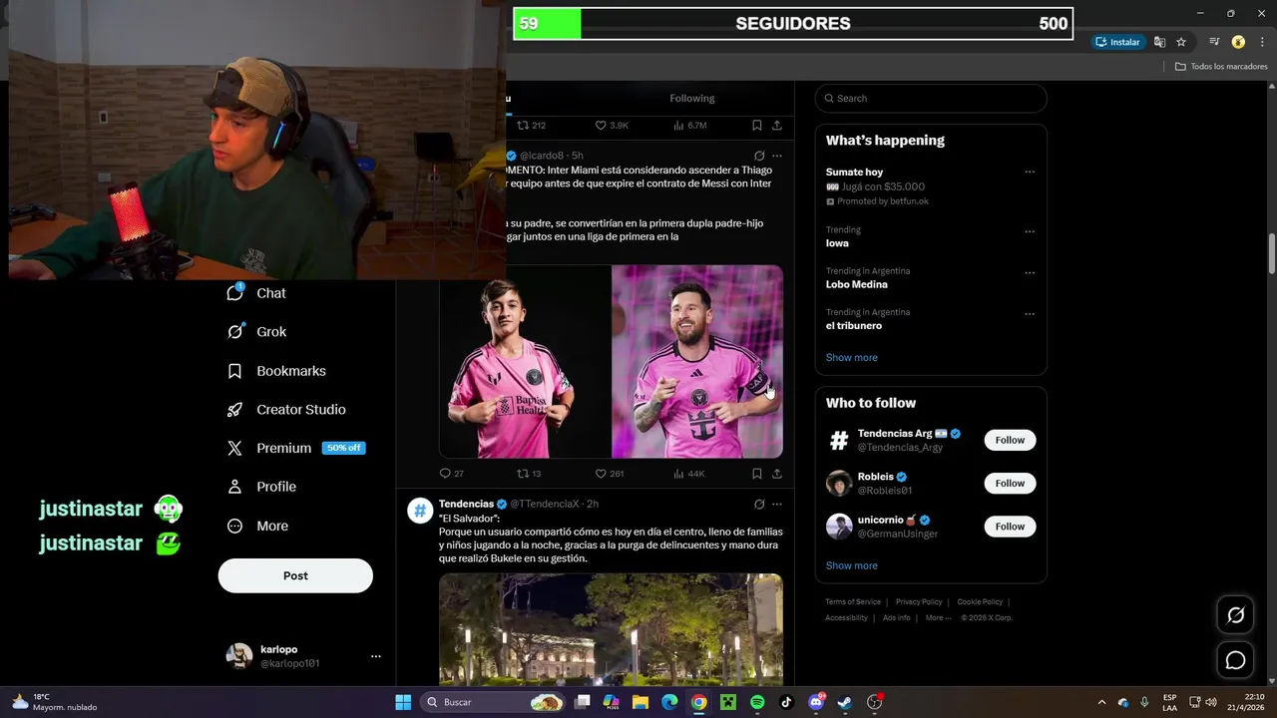The image size is (1277, 718).
Task: View analytics of tweet with 44K views
Action: 688,474
